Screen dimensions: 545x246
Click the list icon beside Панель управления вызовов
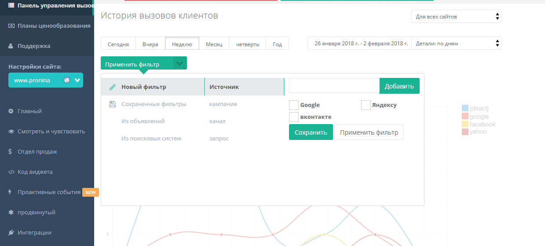[11, 5]
